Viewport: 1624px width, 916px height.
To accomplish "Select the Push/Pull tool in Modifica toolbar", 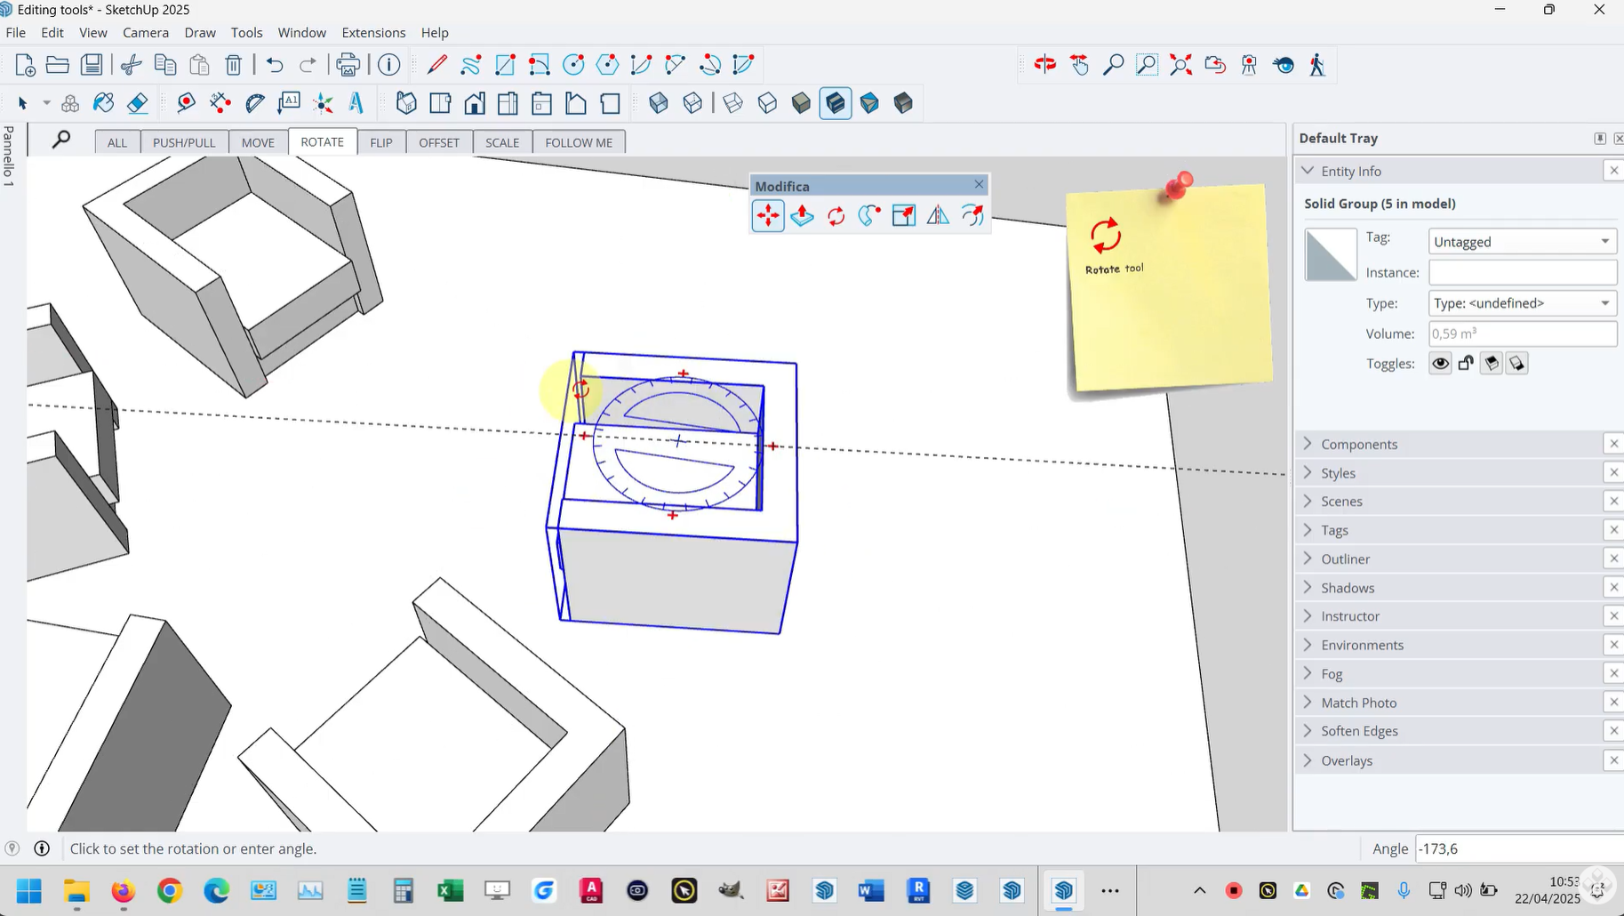I will pyautogui.click(x=802, y=216).
